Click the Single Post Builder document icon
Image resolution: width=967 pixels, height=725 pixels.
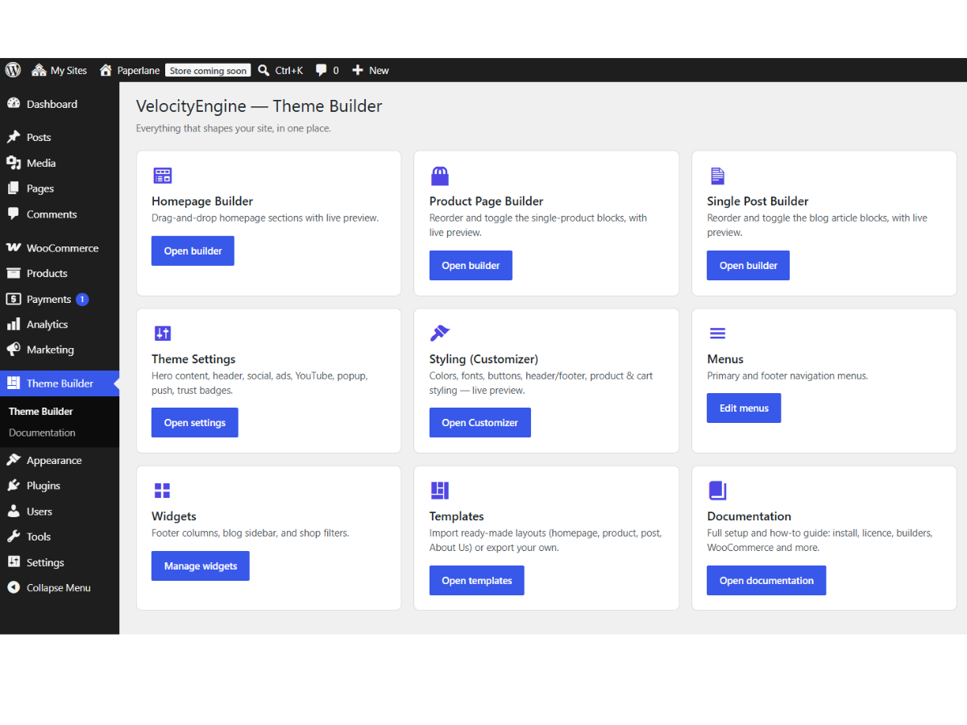point(717,176)
